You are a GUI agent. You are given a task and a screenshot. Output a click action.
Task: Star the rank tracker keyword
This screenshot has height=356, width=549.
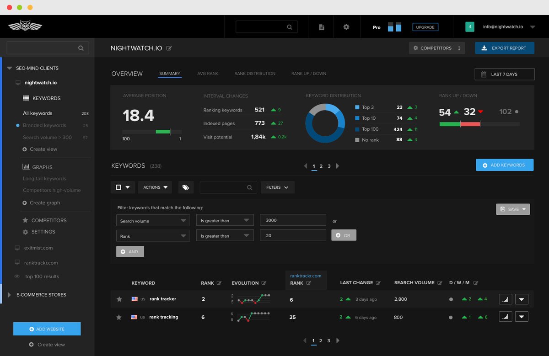tap(119, 299)
